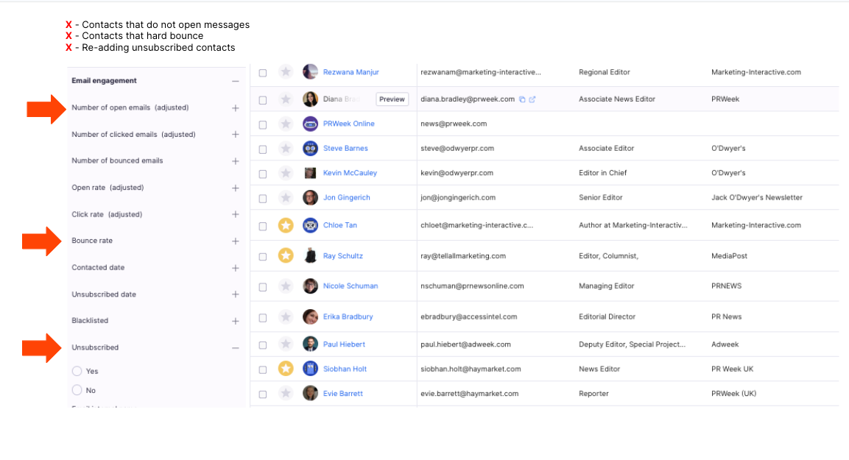
Task: Unstar the Siobhan Holt contact
Action: click(286, 369)
